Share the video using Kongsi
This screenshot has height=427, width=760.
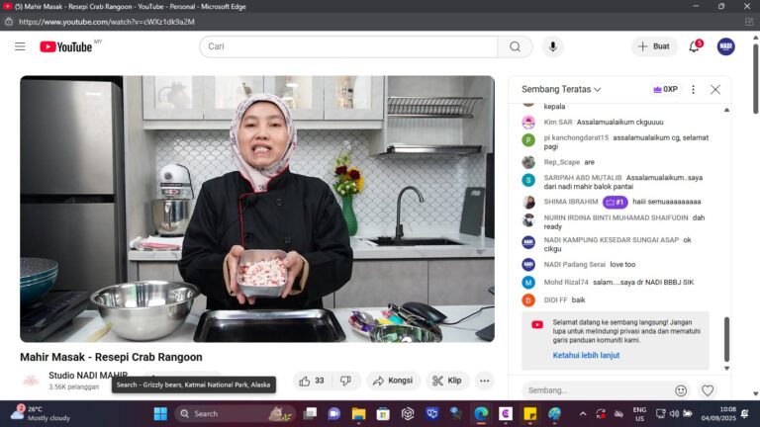(x=393, y=381)
